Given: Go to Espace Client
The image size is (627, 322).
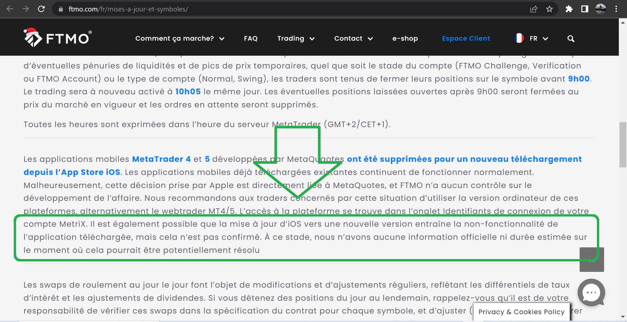Looking at the screenshot, I should pyautogui.click(x=466, y=38).
